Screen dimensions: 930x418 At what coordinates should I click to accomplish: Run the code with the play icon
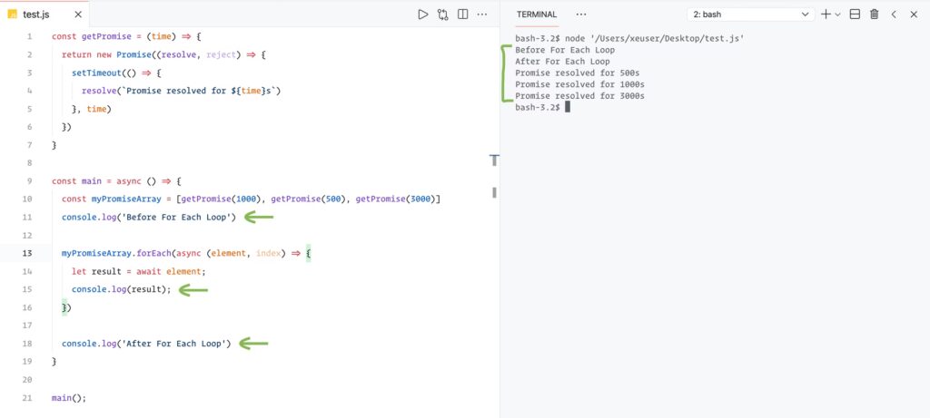point(422,15)
